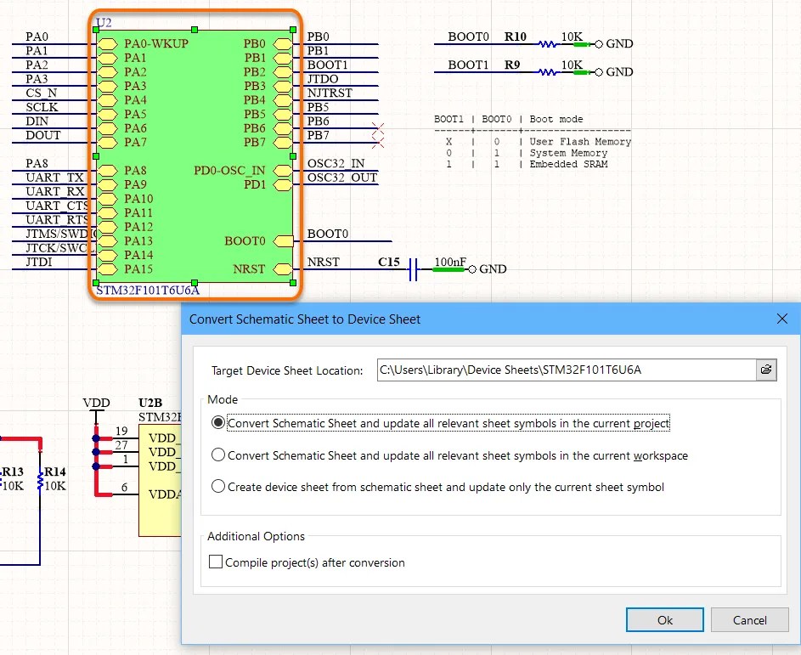Click Cancel to dismiss the conversion dialog

(750, 619)
